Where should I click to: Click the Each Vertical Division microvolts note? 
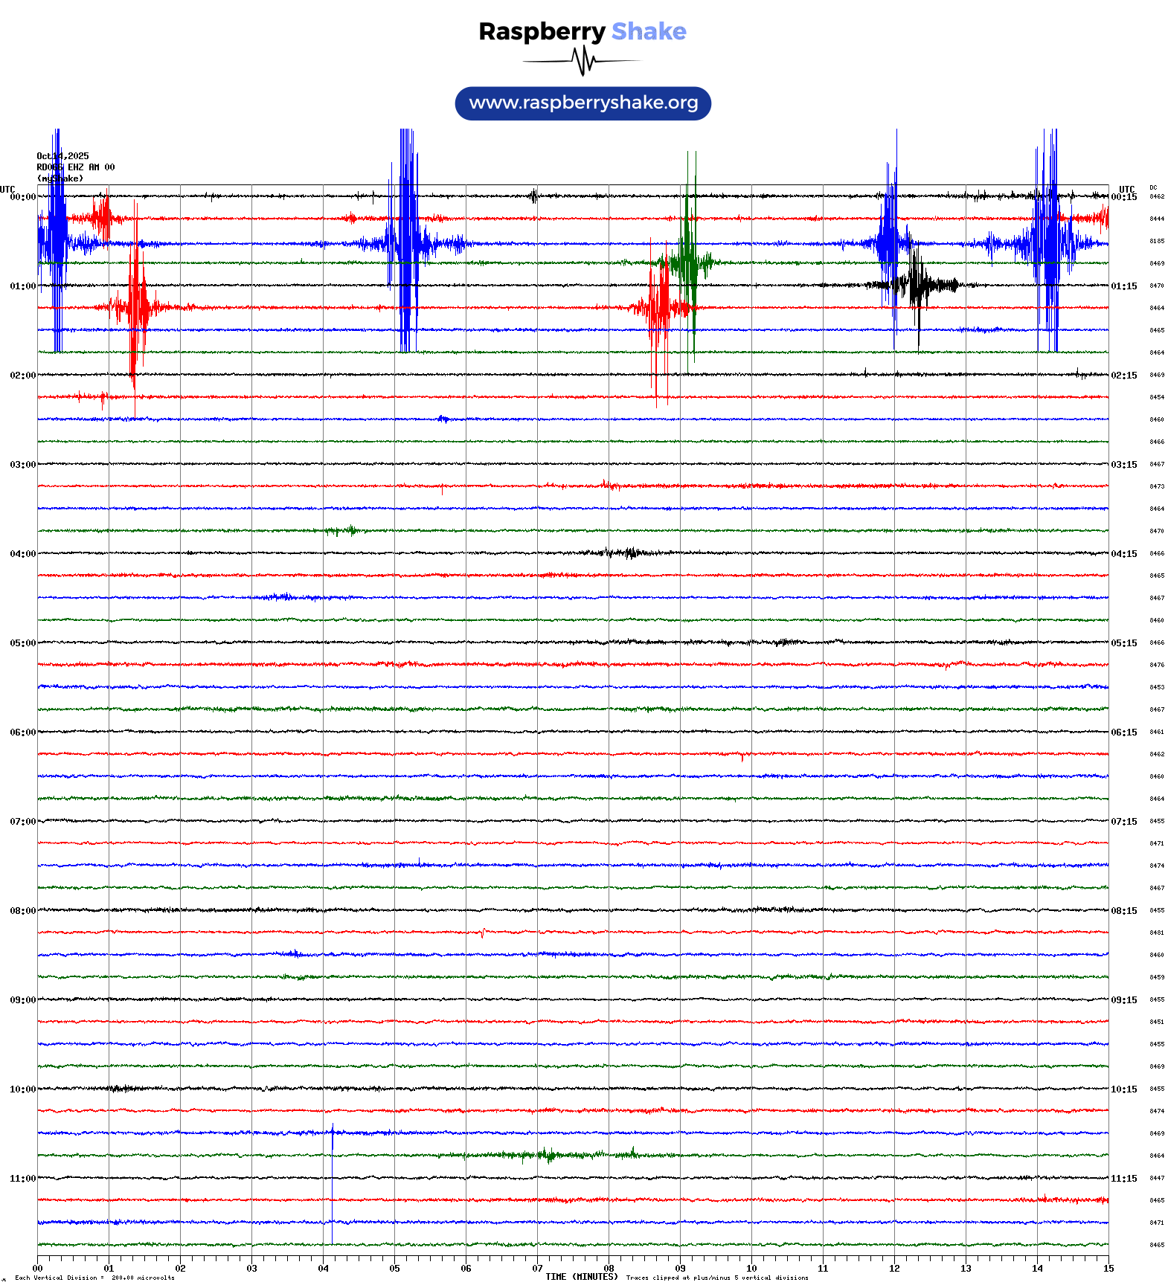(94, 1278)
